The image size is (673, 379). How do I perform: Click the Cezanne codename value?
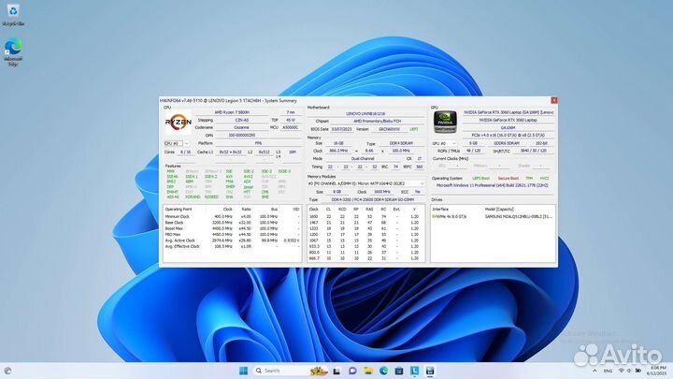(x=242, y=127)
